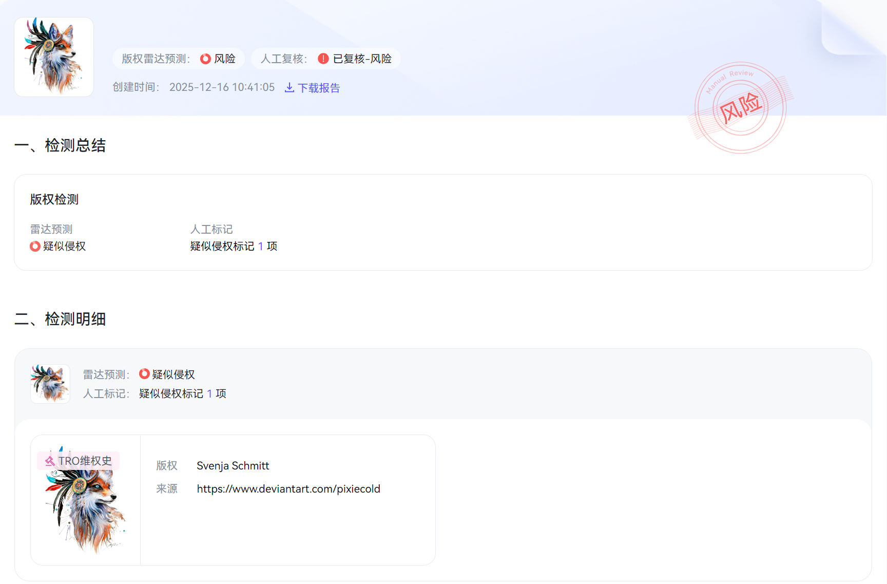The width and height of the screenshot is (887, 584).
Task: Click the 版权雷达预测 label
Action: pos(156,59)
